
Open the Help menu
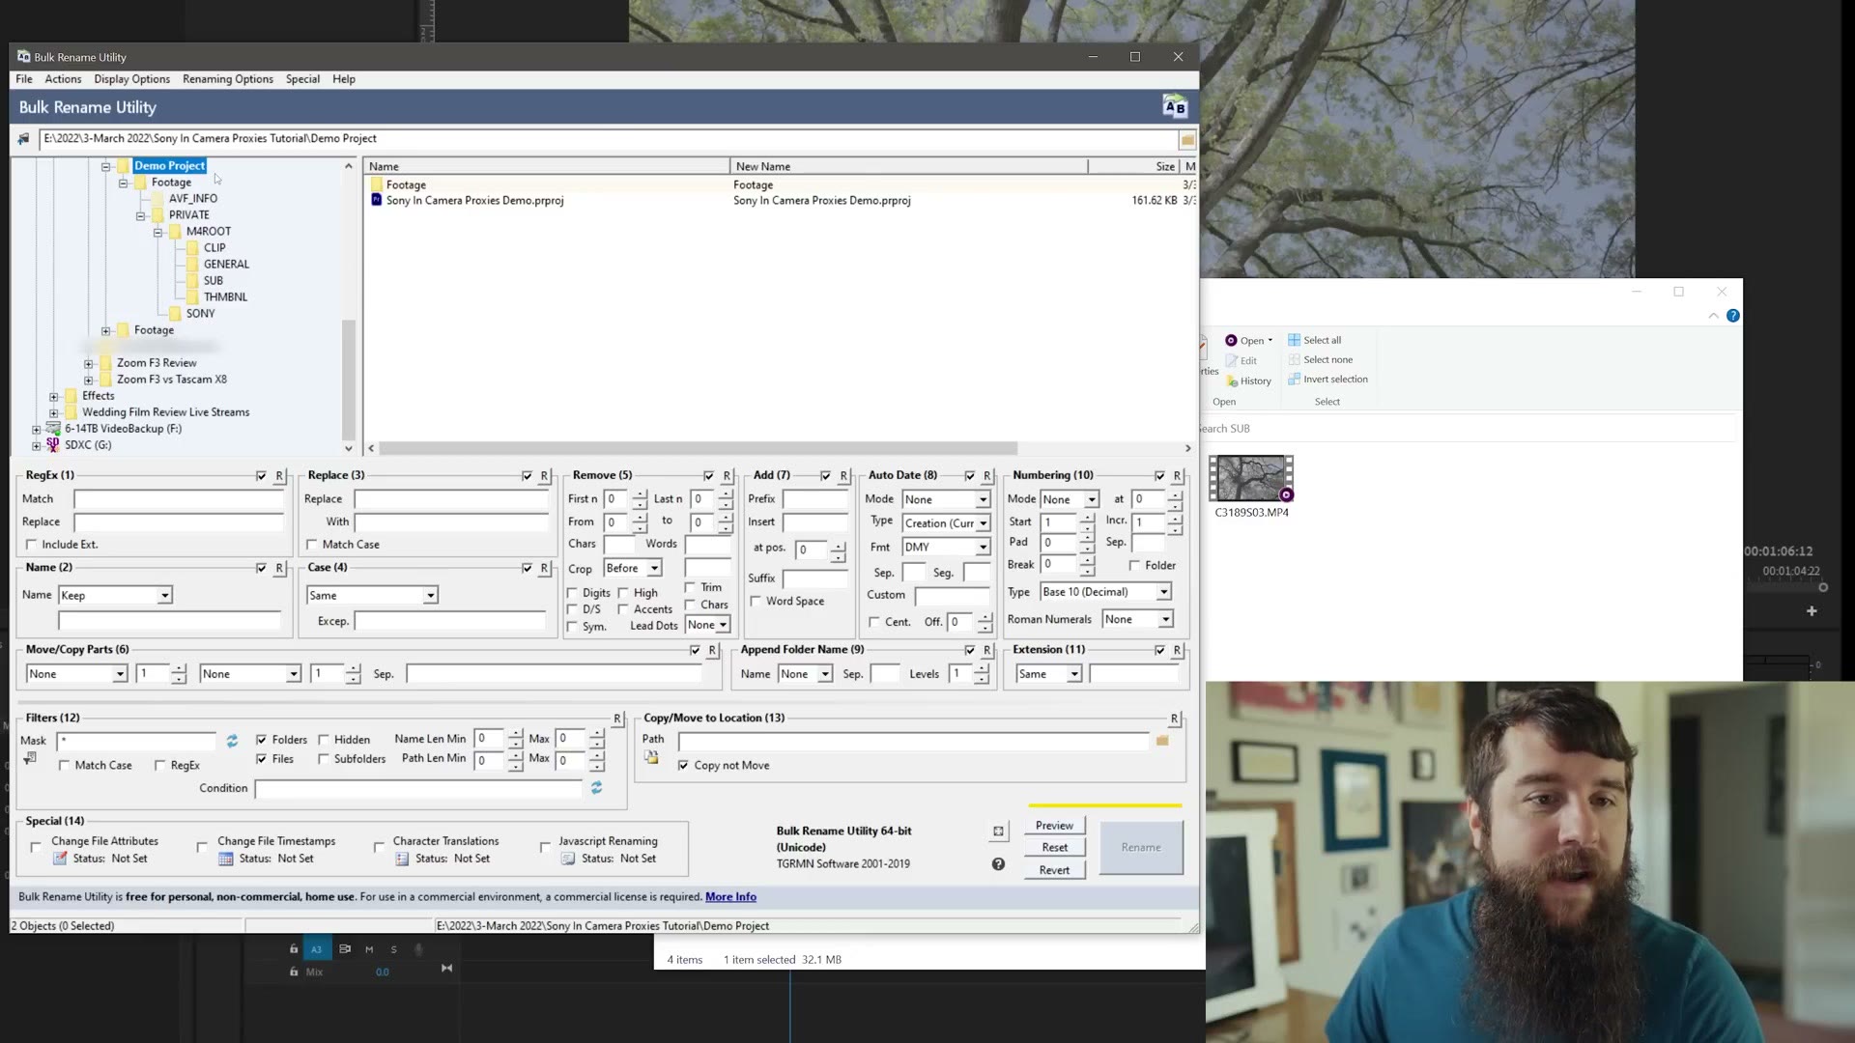pos(344,79)
